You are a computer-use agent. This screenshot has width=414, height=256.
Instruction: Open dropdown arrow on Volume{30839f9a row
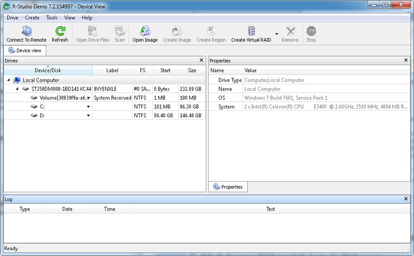pos(89,98)
